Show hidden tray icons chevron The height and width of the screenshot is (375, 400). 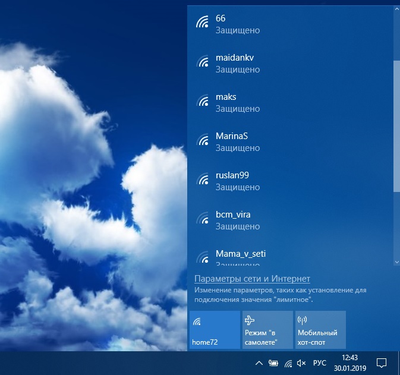[259, 363]
